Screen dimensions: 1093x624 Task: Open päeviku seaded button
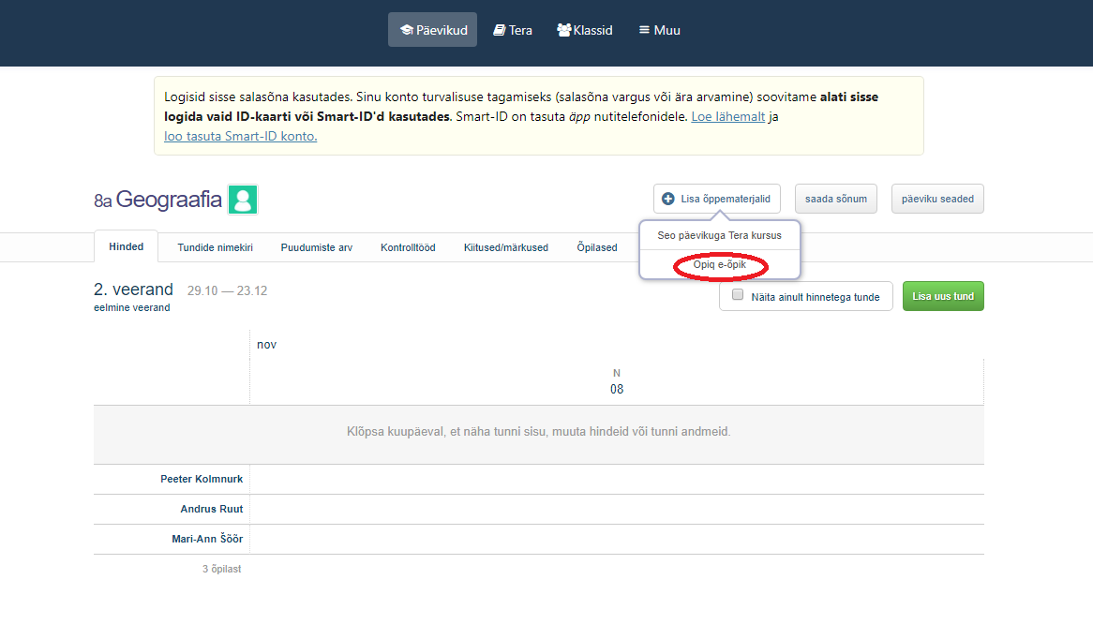(x=937, y=199)
